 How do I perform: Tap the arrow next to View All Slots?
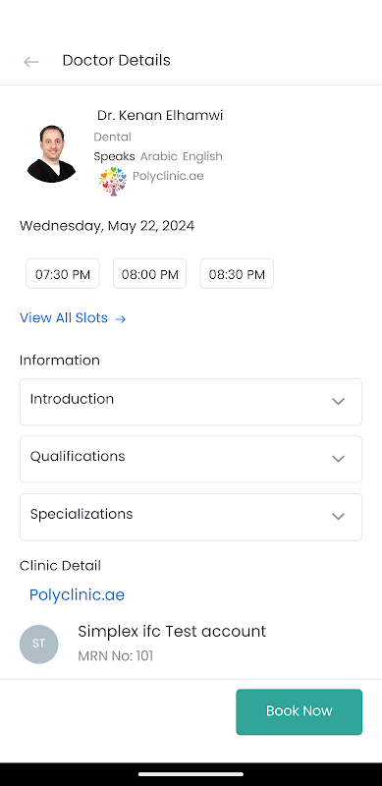tap(121, 318)
